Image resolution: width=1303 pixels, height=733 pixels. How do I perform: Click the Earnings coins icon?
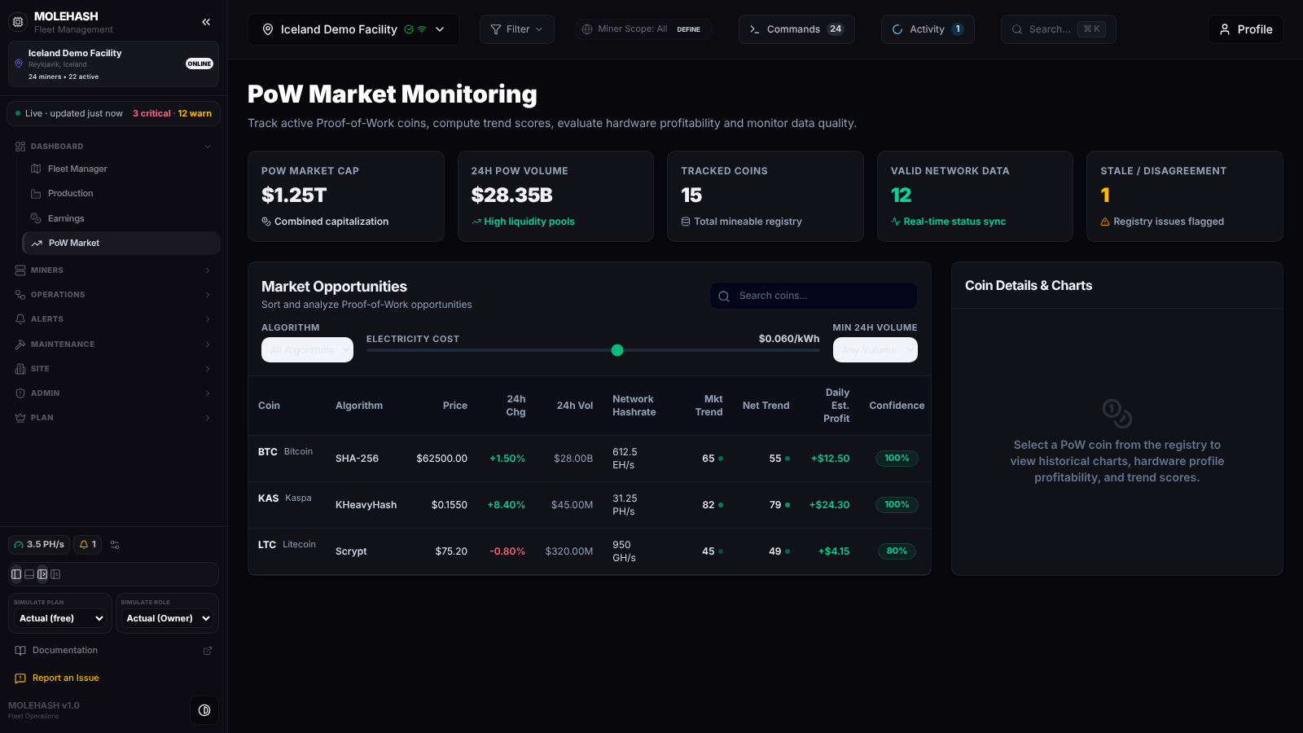click(36, 218)
